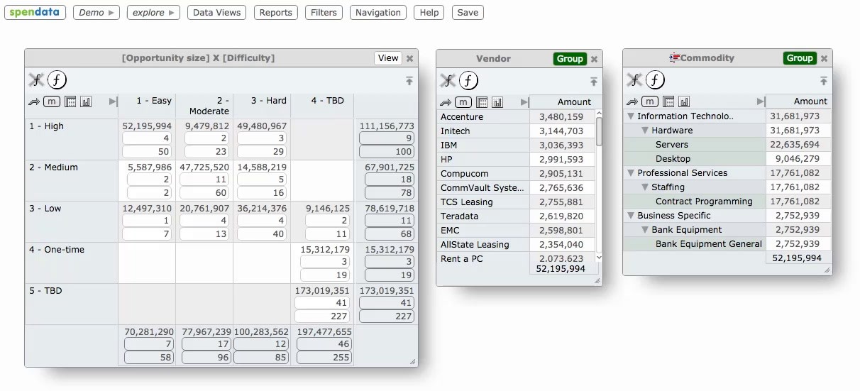Open Reports menu
The image size is (860, 391).
pos(275,12)
